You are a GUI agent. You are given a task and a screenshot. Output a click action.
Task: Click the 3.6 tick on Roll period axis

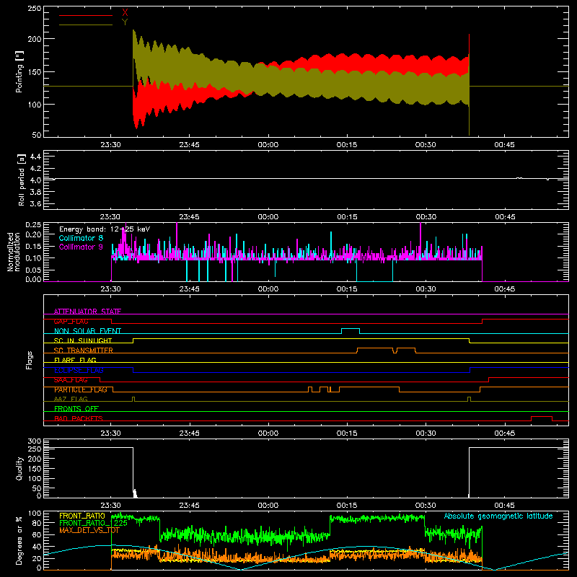click(x=35, y=203)
